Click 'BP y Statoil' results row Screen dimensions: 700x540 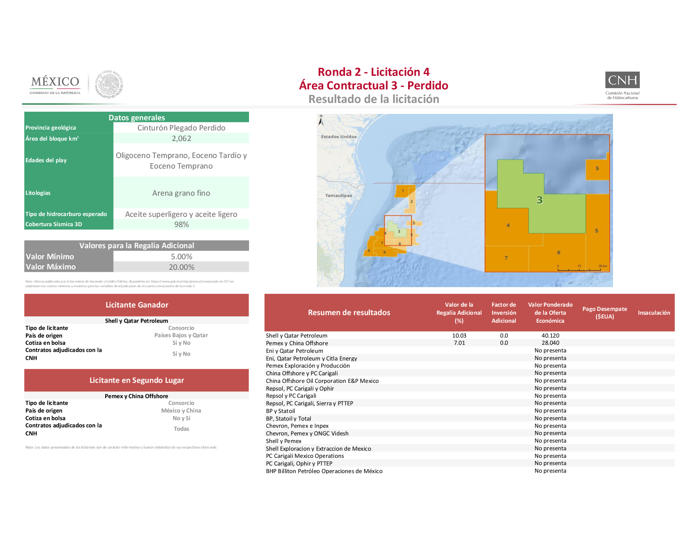(470, 411)
